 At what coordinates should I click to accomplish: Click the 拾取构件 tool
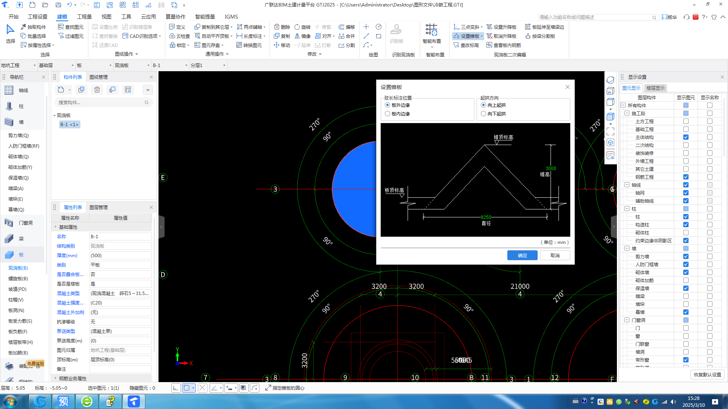33,27
